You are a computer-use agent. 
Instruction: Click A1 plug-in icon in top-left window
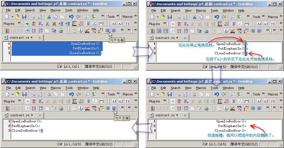click(114, 24)
